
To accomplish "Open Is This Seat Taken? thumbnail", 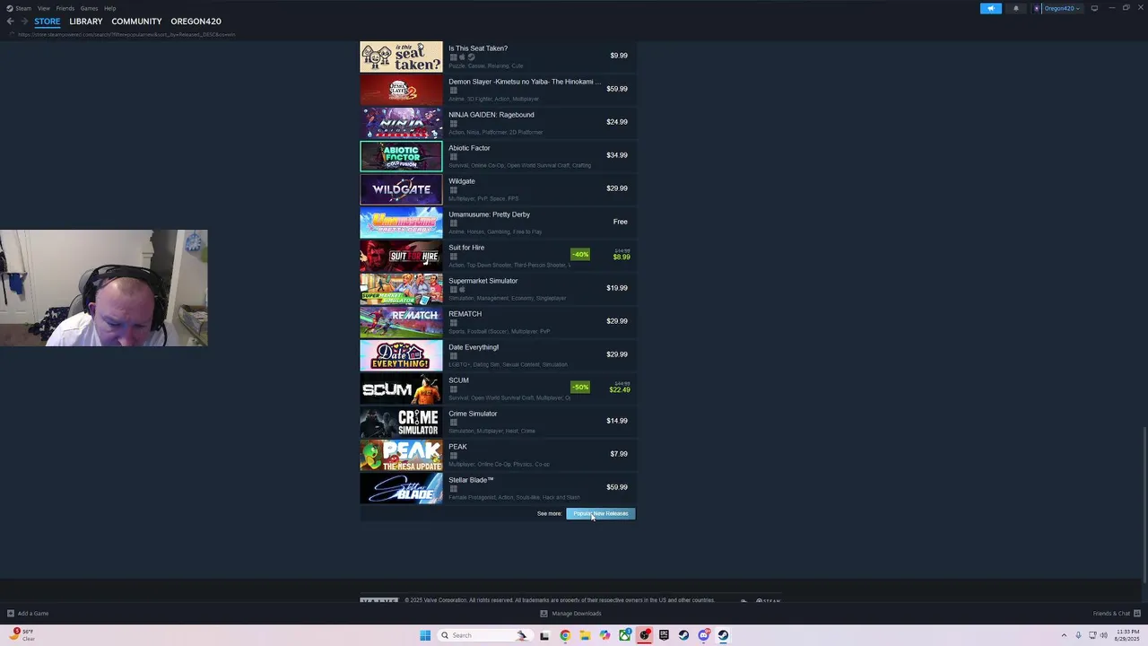I will pyautogui.click(x=401, y=57).
